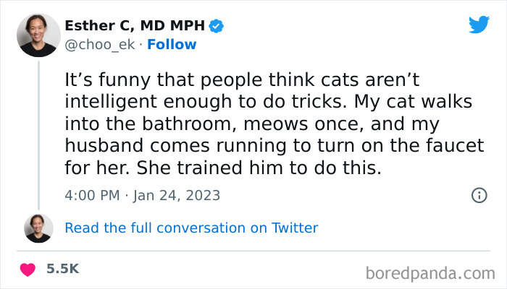This screenshot has height=289, width=507.
Task: Open the tweet info circle icon
Action: click(x=479, y=195)
